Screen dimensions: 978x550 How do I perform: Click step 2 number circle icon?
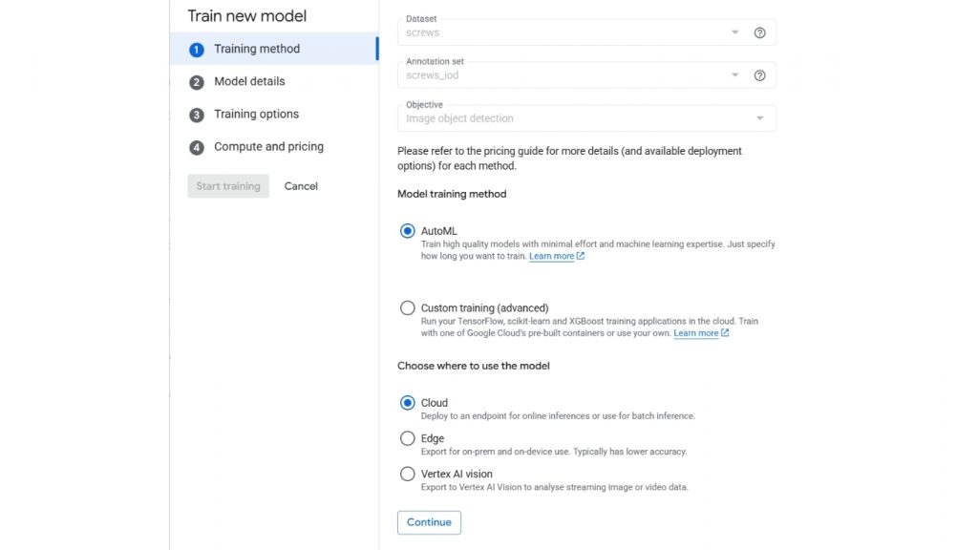pyautogui.click(x=197, y=82)
